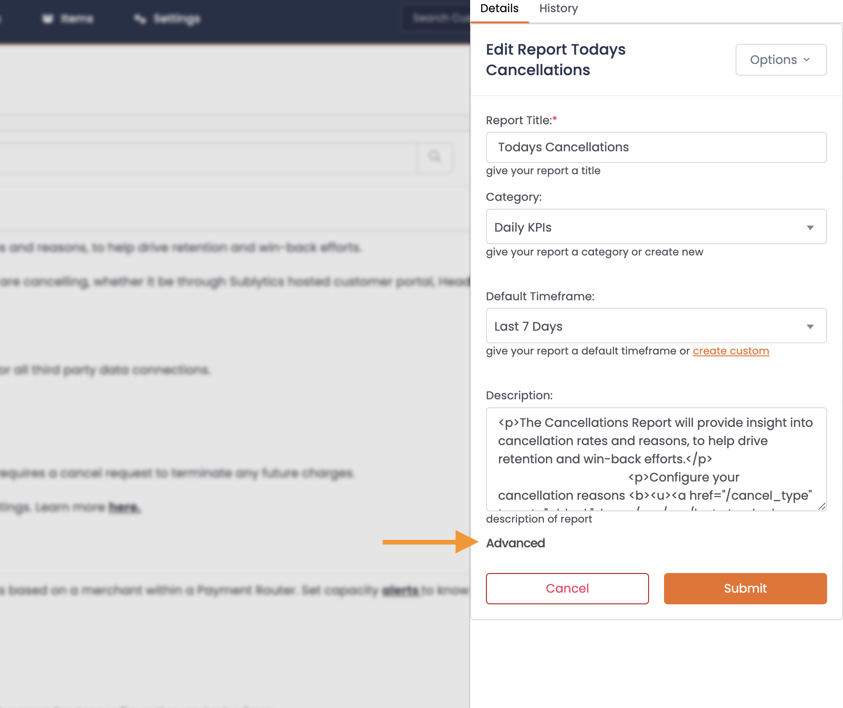This screenshot has width=843, height=708.
Task: Open the Default Timeframe dropdown
Action: pyautogui.click(x=656, y=326)
